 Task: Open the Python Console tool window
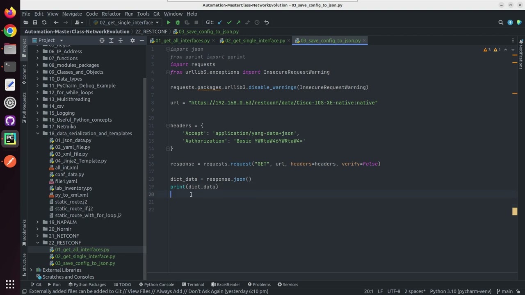pos(157,285)
